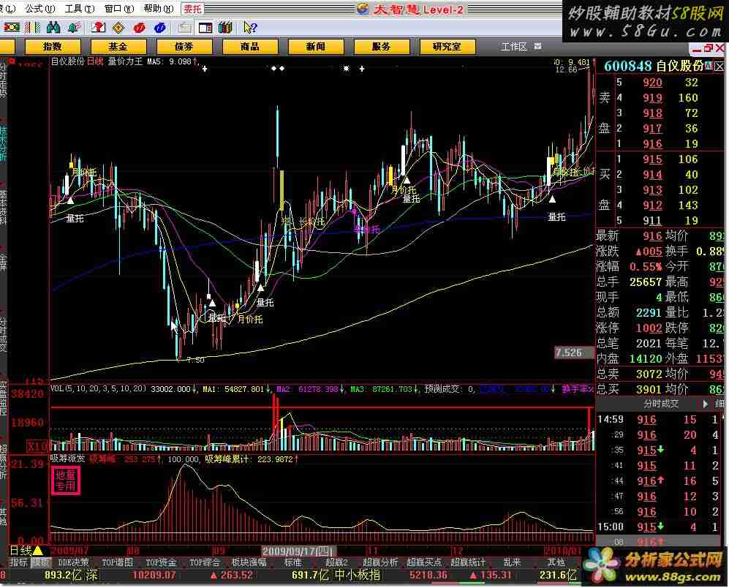Open the 超赢分析 tab
This screenshot has width=729, height=588.
click(x=380, y=562)
